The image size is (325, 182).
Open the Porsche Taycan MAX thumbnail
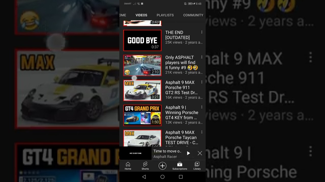142,138
